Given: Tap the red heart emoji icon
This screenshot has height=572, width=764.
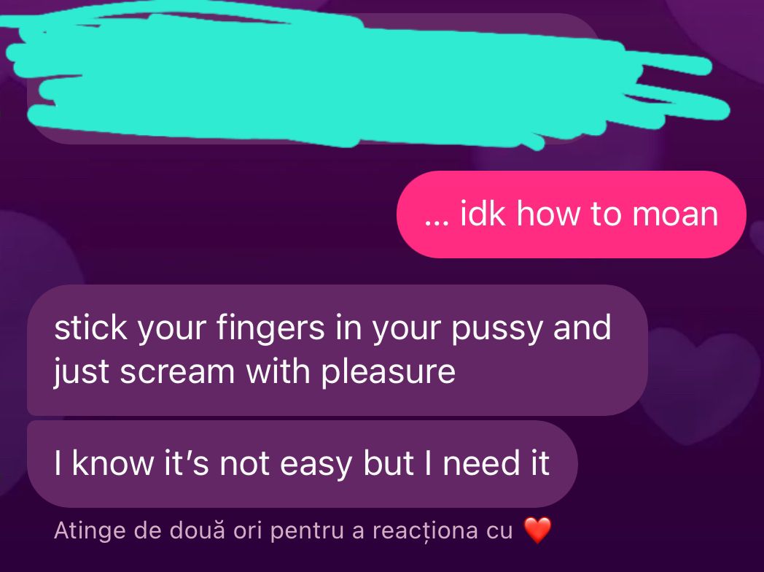Looking at the screenshot, I should (x=537, y=530).
